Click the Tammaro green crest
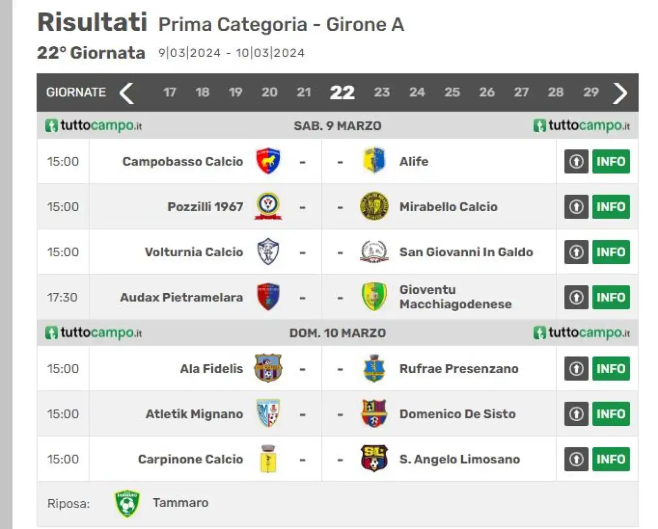658x529 pixels. (127, 503)
